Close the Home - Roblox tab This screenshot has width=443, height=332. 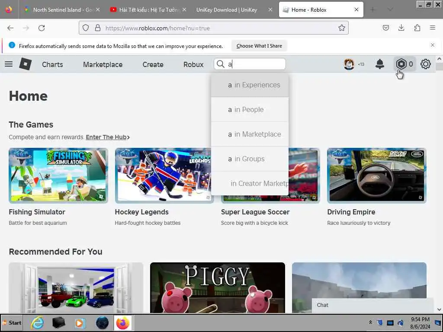click(356, 10)
